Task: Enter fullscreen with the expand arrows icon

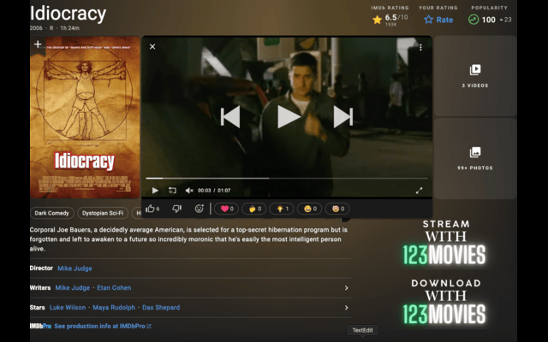Action: [419, 190]
